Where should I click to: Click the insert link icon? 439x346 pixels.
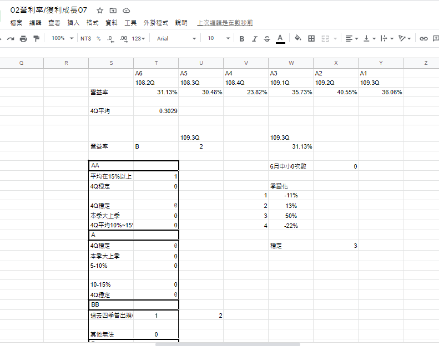click(x=424, y=38)
